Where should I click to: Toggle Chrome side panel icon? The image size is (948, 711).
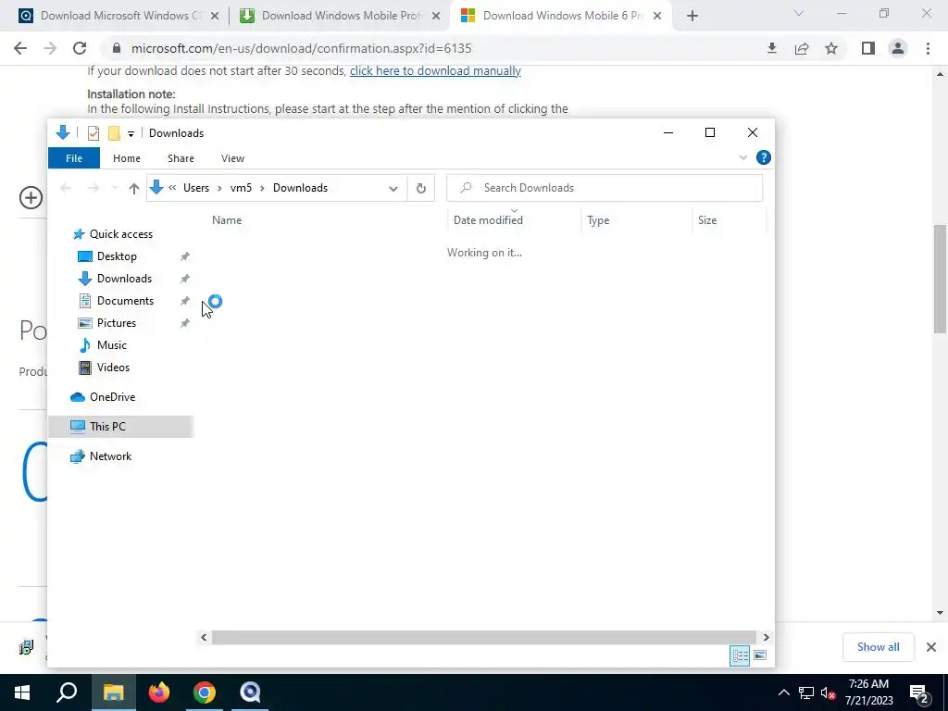click(868, 48)
